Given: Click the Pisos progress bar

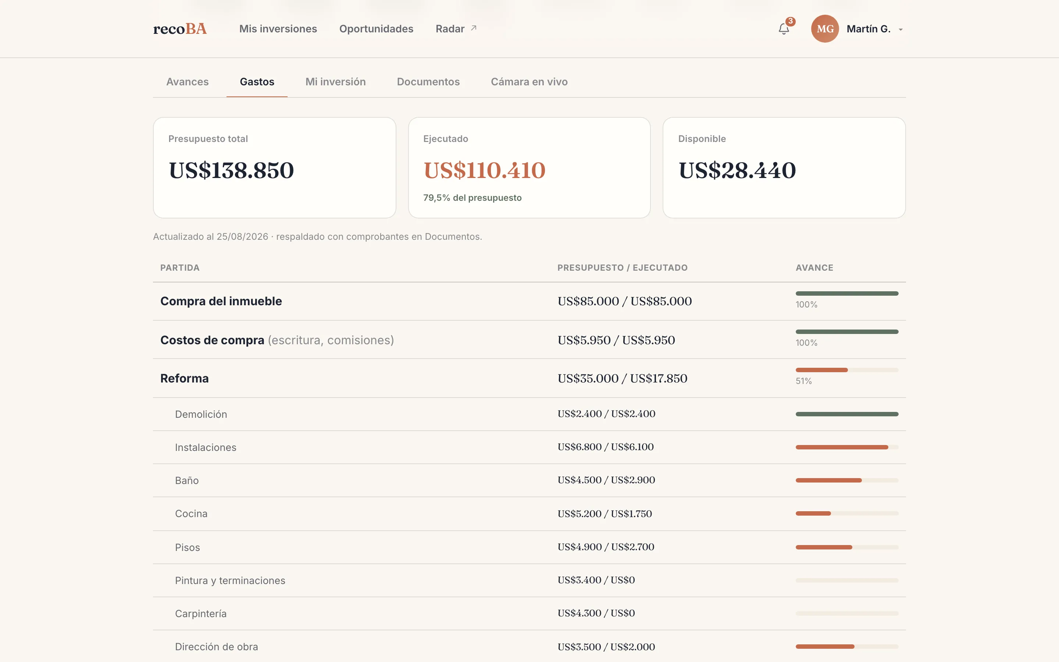Looking at the screenshot, I should (x=847, y=547).
